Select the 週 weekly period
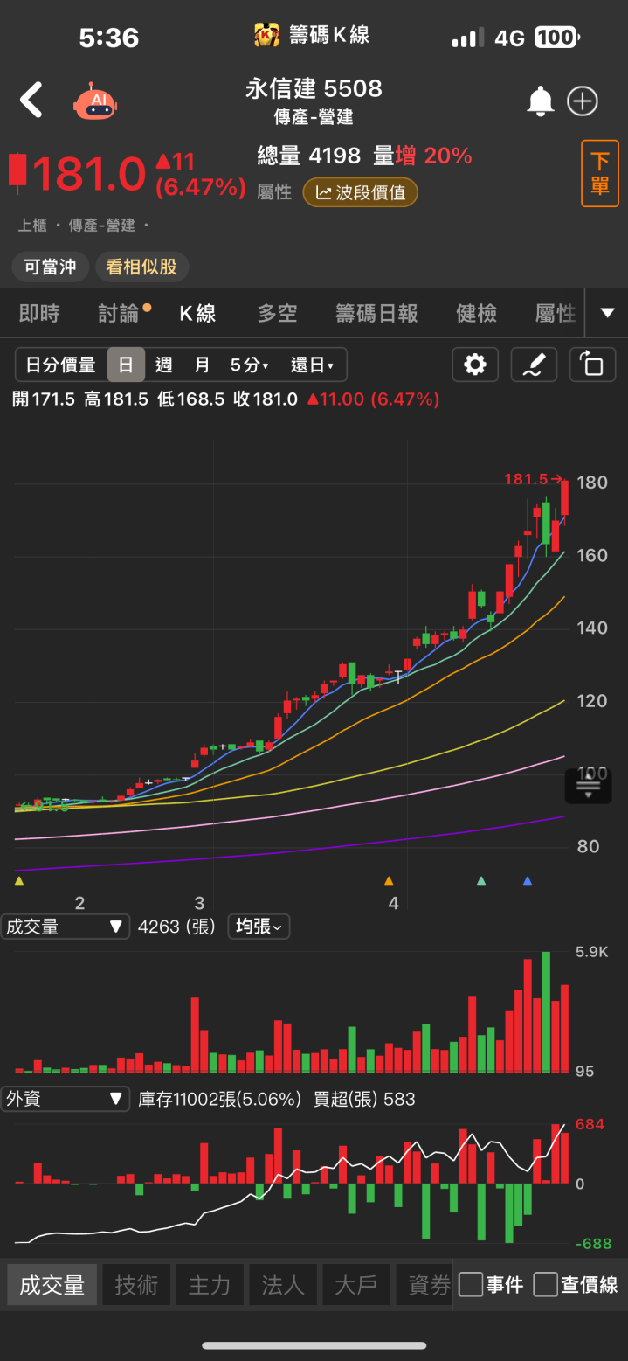628x1361 pixels. 163,365
